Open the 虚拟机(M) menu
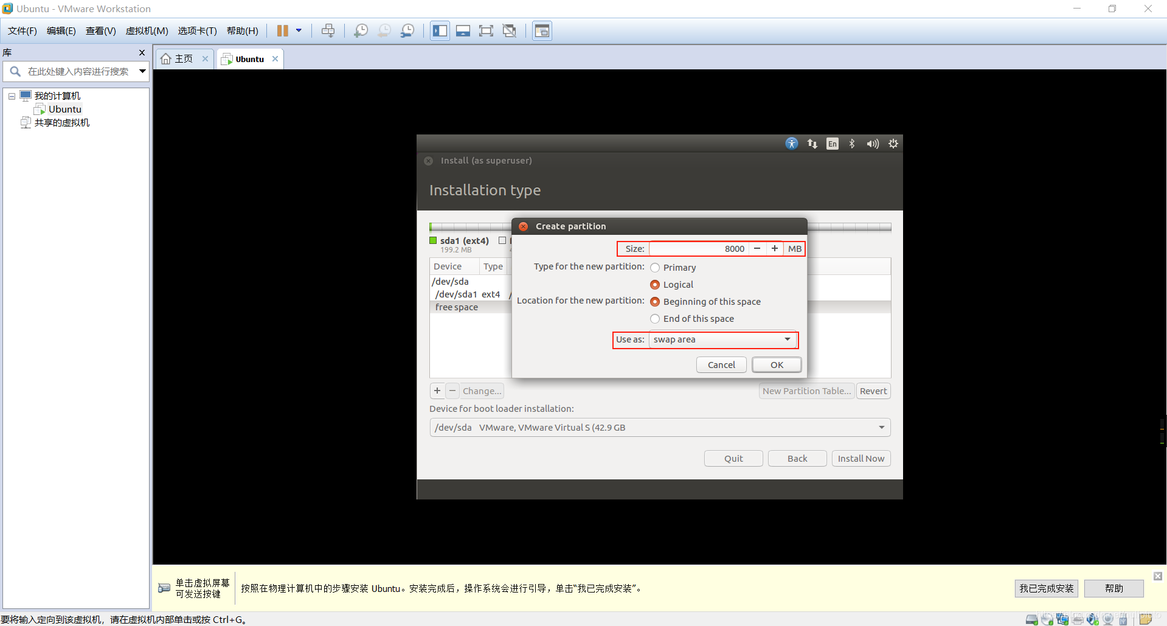1167x626 pixels. 147,31
